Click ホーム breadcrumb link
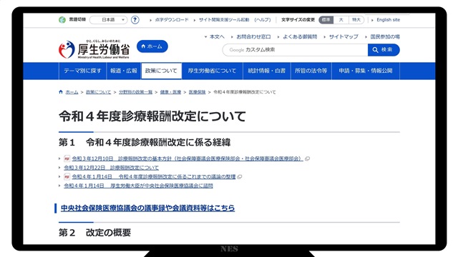 72,92
